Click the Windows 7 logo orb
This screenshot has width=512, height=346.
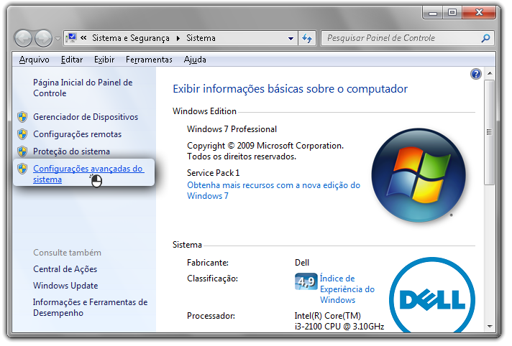pos(419,175)
